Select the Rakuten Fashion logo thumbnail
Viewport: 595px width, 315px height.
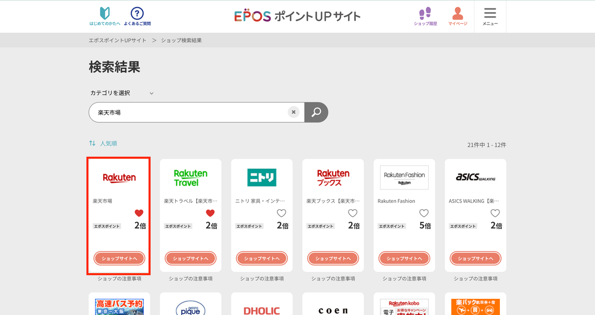404,178
